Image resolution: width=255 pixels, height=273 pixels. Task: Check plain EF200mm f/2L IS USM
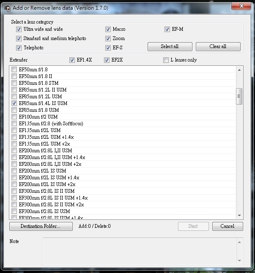[14, 170]
